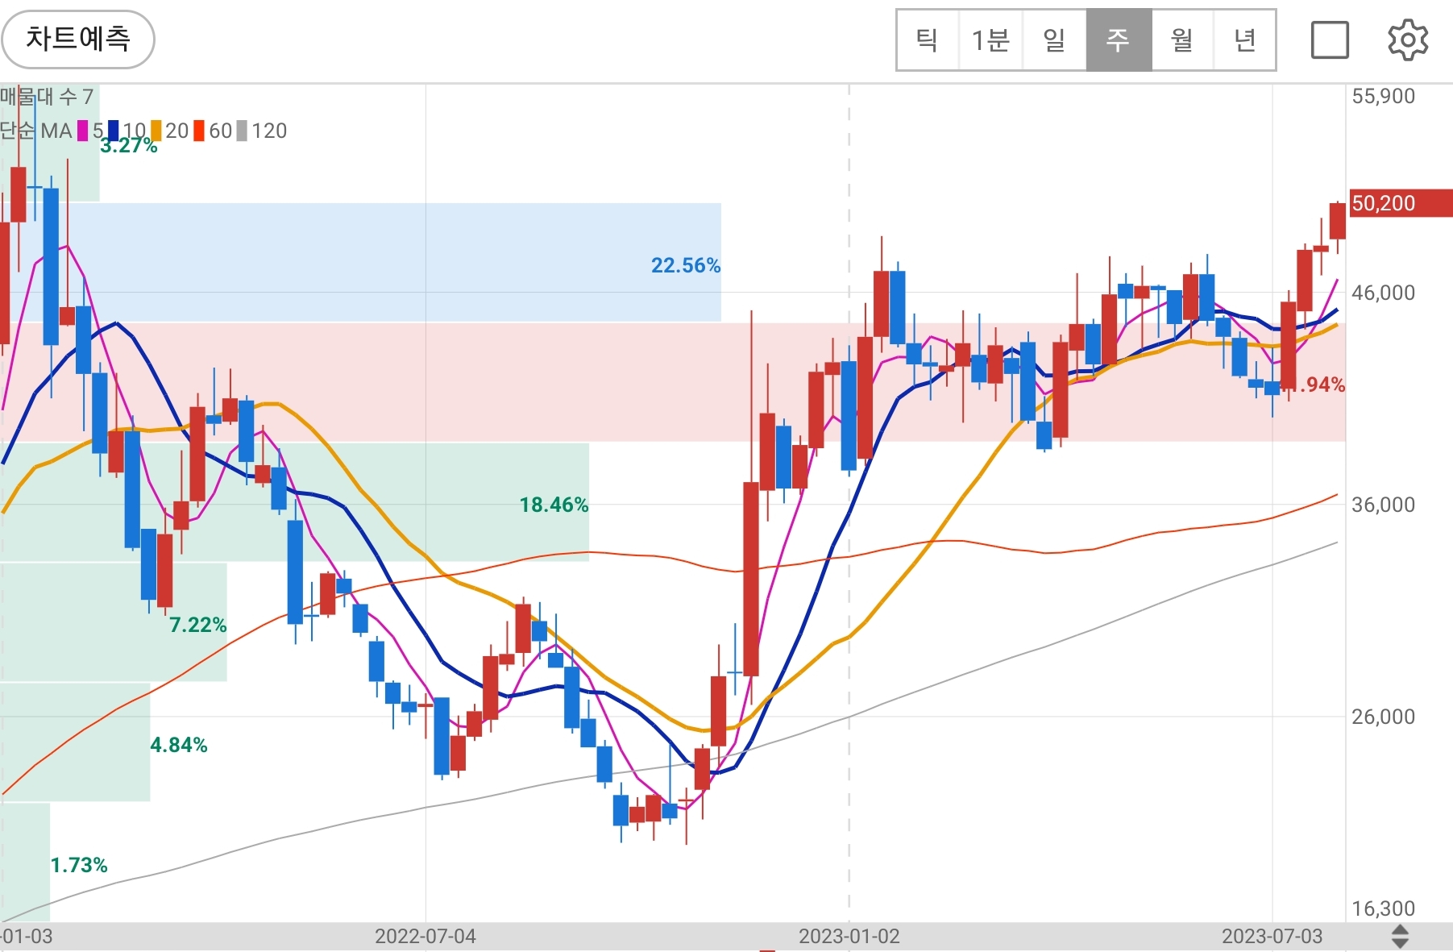Tap the square fullscreen icon
Screen dimensions: 1453x952
click(x=1330, y=39)
